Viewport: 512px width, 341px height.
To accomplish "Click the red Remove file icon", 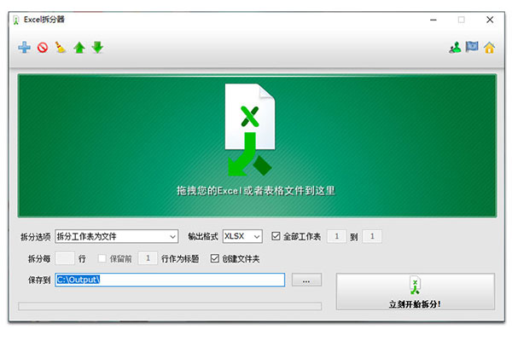I will coord(43,48).
